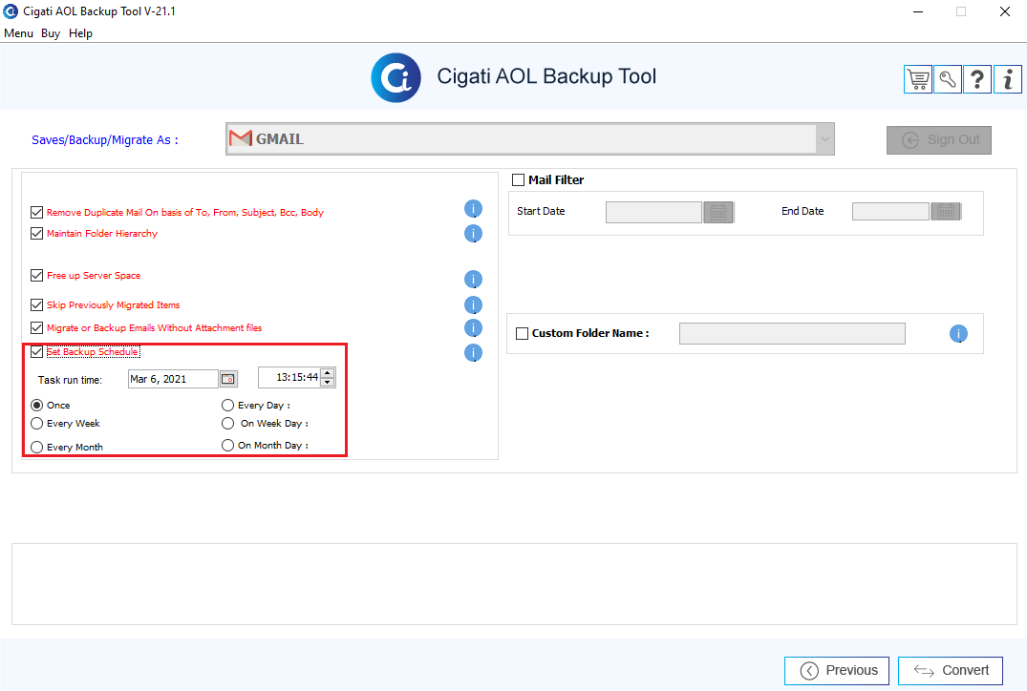
Task: Click the Cigati logo in the header
Action: tap(396, 78)
